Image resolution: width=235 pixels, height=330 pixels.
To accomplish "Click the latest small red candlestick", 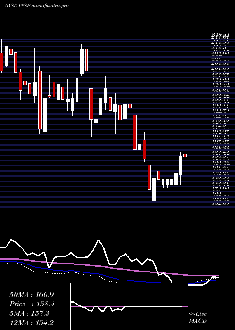I will click(185, 156).
